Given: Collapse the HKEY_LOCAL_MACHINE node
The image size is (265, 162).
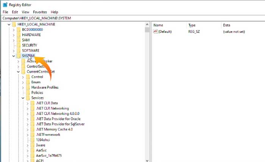Looking at the screenshot, I should pos(9,24).
